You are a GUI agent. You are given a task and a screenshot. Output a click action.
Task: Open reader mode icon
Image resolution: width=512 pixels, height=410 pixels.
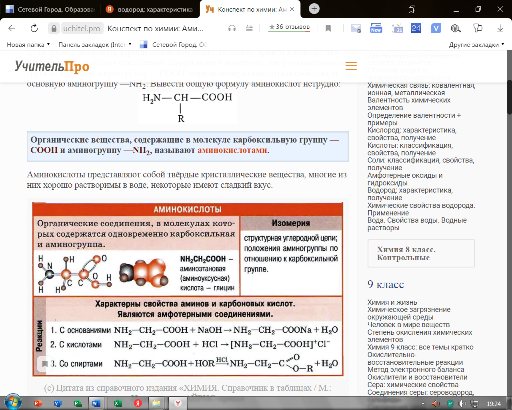click(x=249, y=28)
